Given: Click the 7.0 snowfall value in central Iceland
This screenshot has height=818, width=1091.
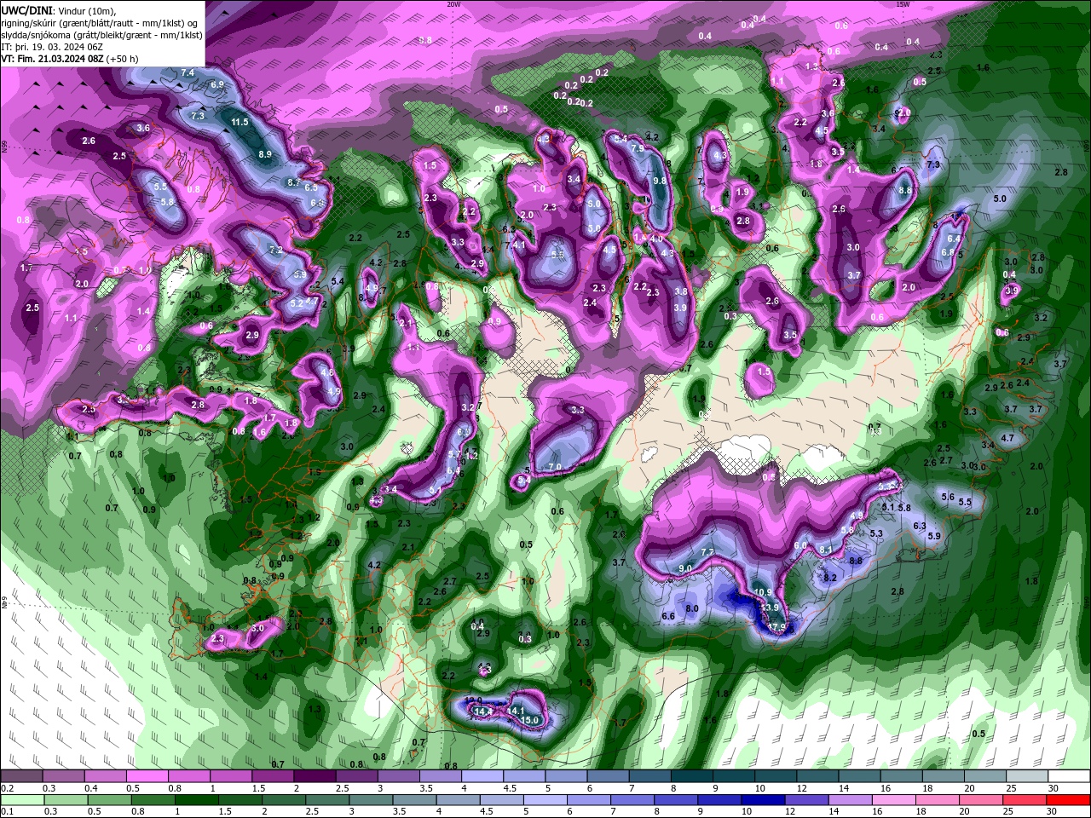Looking at the screenshot, I should pyautogui.click(x=555, y=466).
